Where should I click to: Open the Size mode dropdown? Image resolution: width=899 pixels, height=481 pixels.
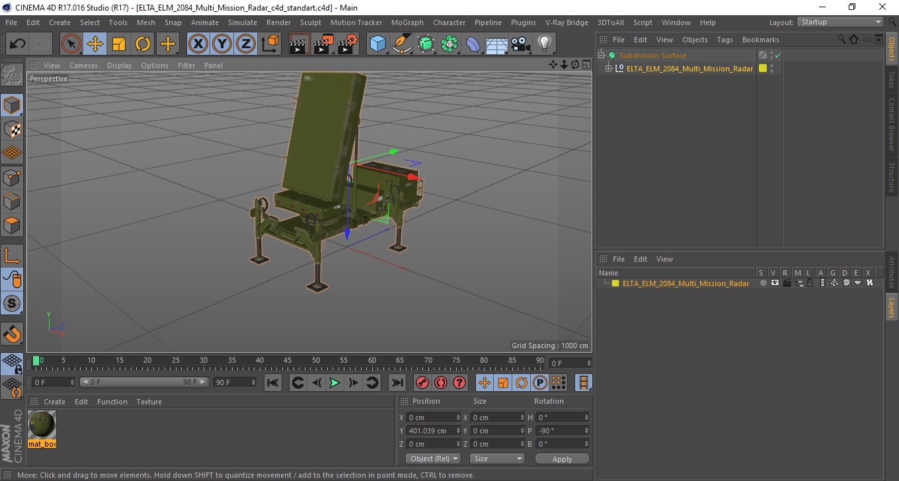pos(497,459)
